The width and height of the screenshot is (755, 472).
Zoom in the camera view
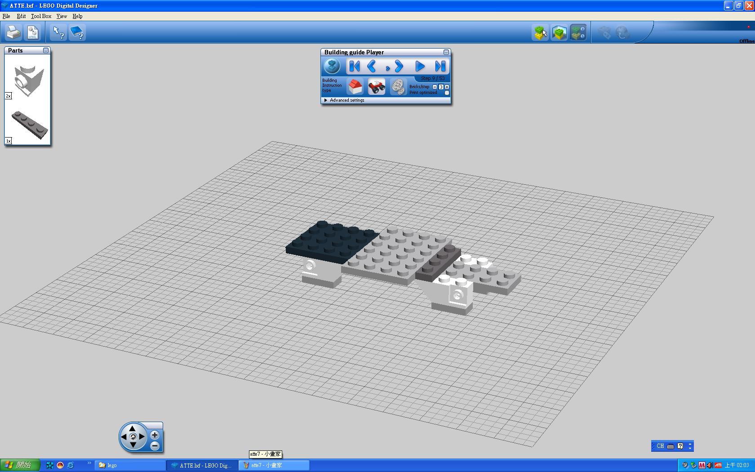click(155, 435)
